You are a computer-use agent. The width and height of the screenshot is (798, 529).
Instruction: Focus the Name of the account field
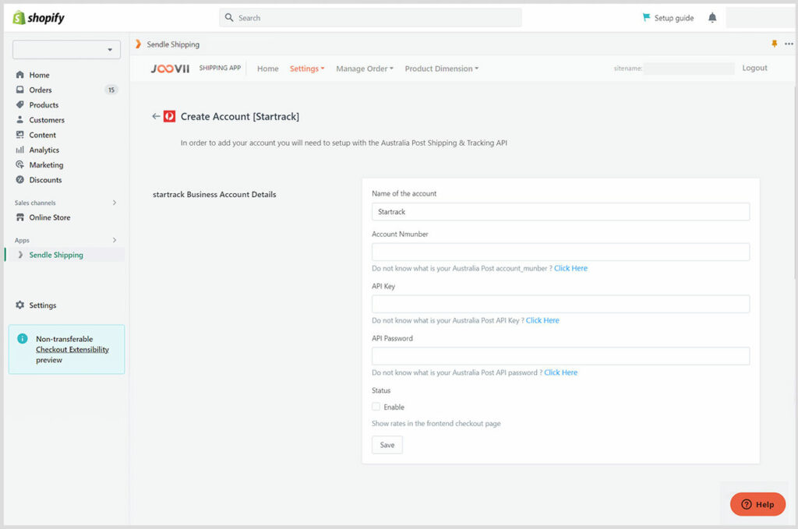[x=560, y=212]
